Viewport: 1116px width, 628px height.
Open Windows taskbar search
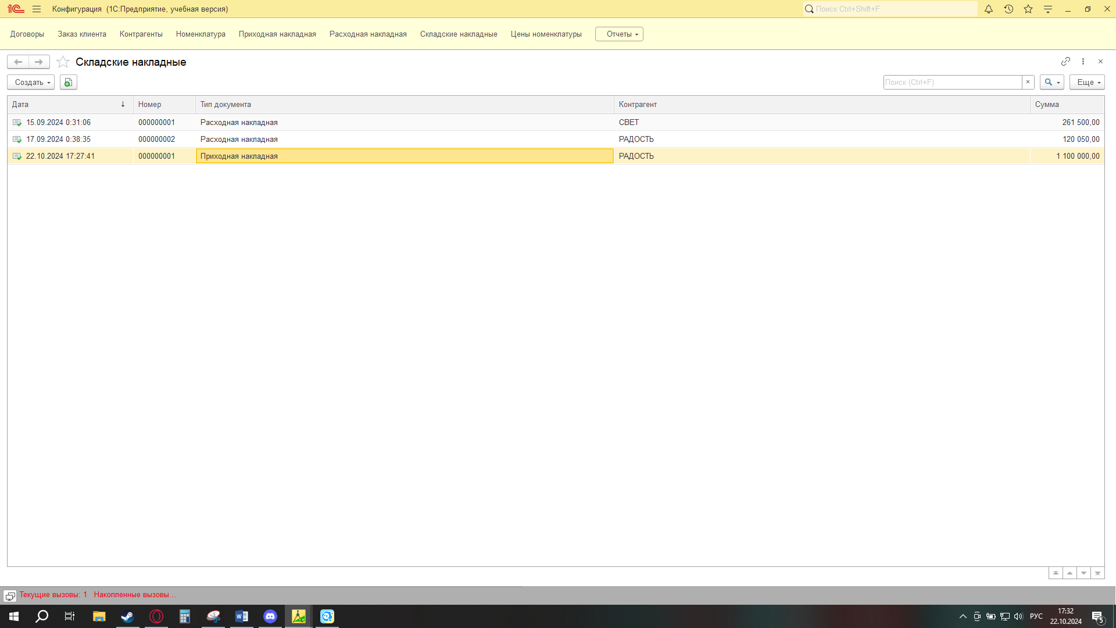click(x=42, y=616)
